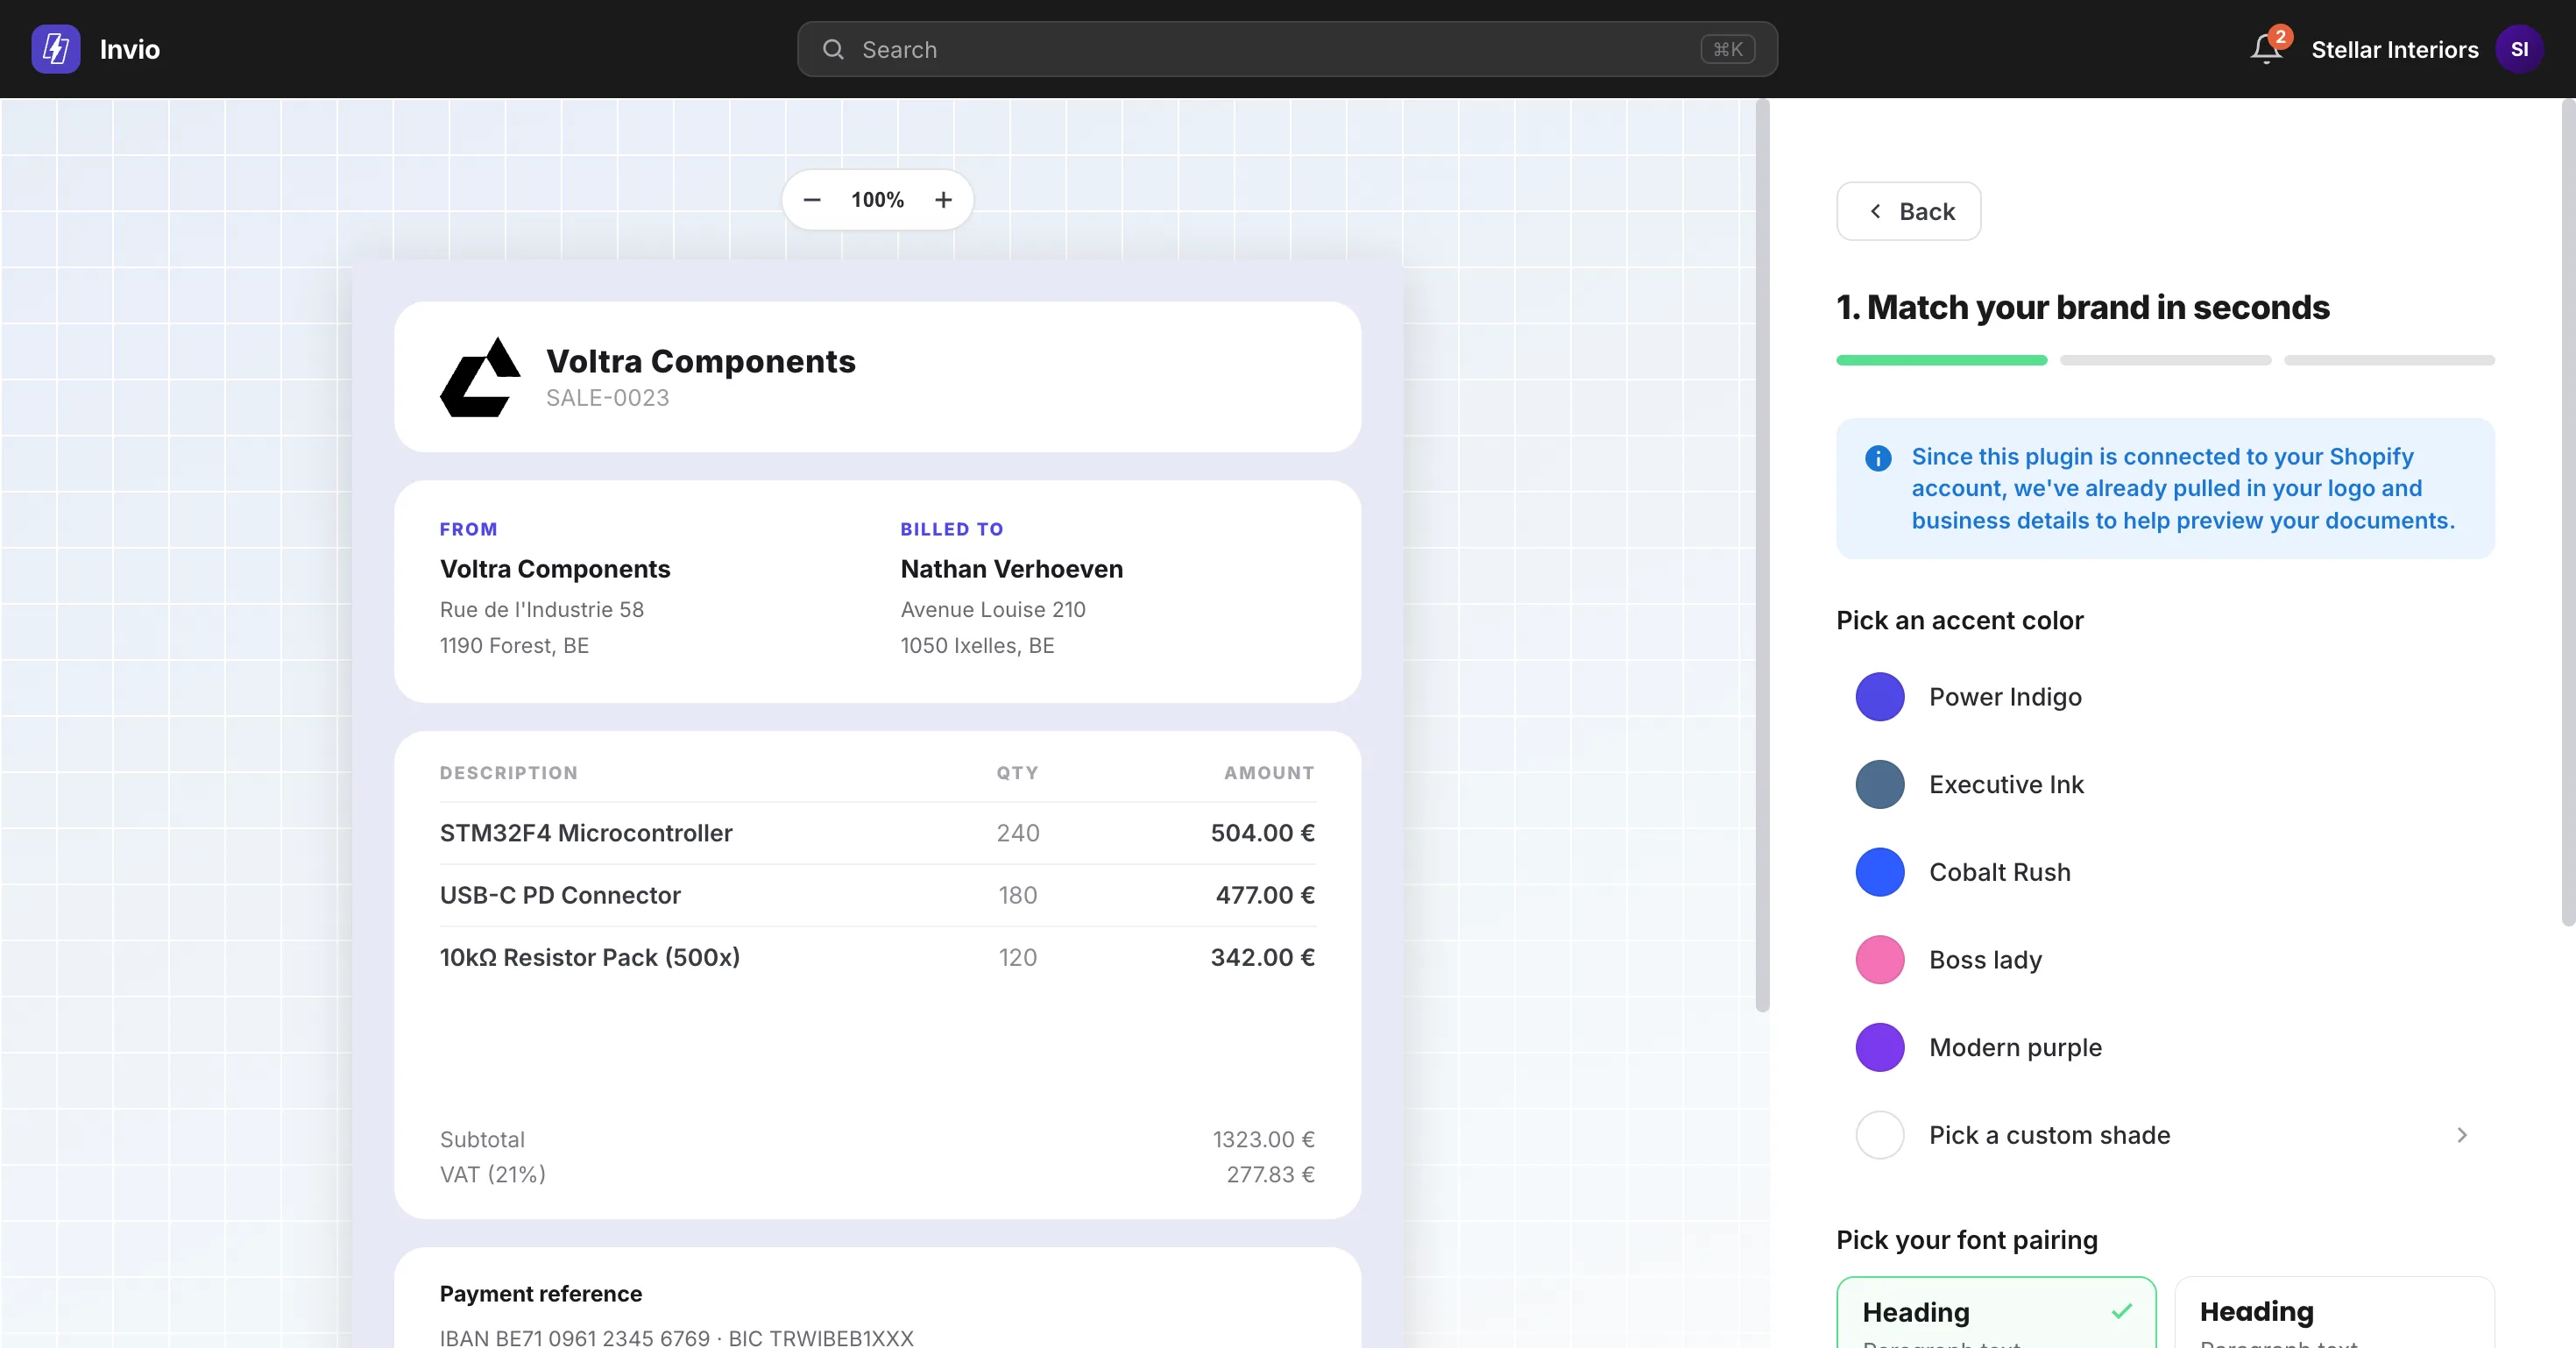
Task: Click the Voltra Components sender name under FROM
Action: click(555, 569)
